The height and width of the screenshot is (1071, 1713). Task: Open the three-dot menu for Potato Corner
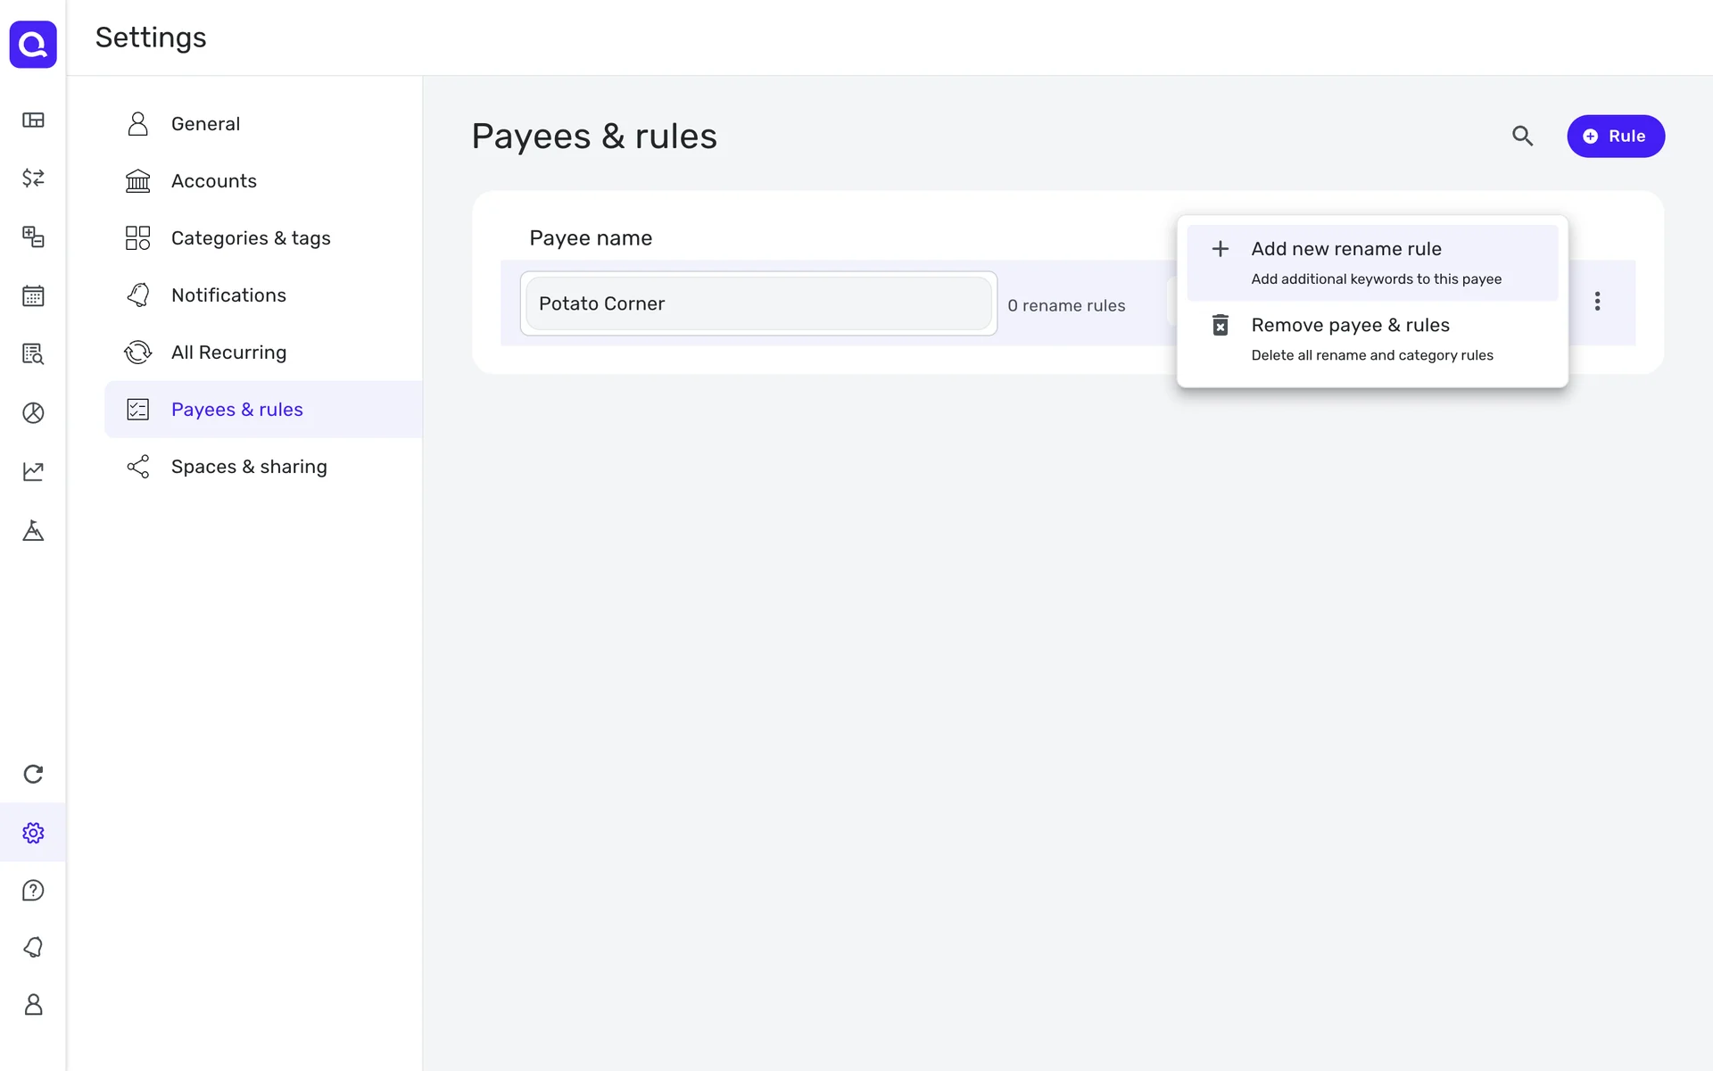(1597, 302)
